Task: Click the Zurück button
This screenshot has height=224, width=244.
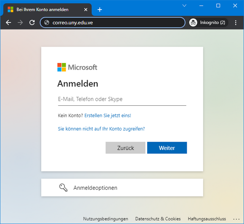Action: [x=125, y=148]
